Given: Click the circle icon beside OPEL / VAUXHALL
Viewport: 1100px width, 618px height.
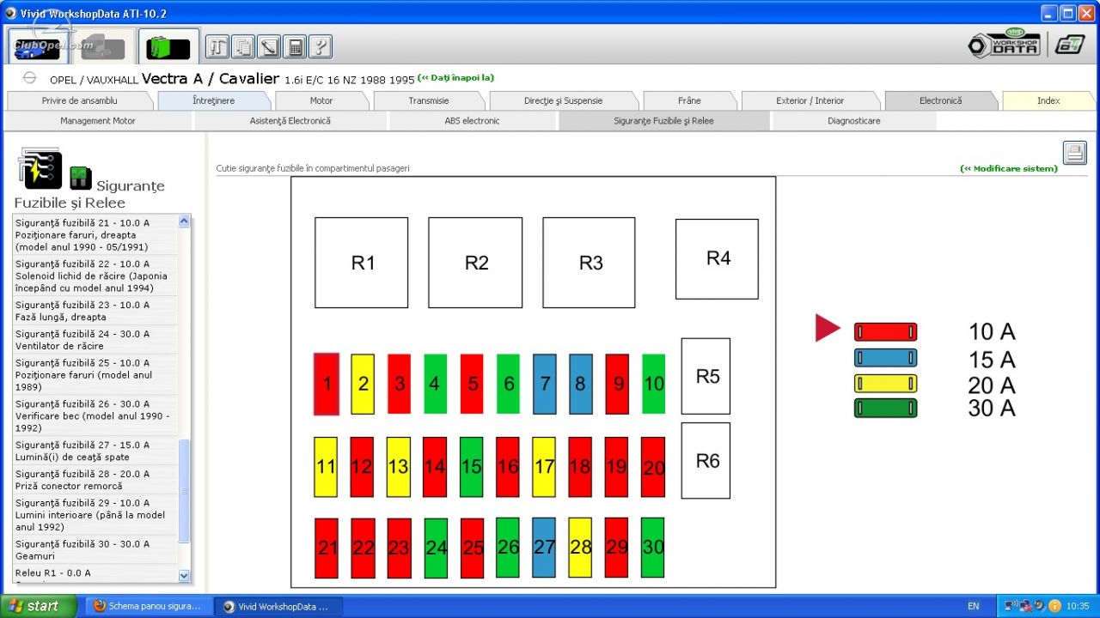Looking at the screenshot, I should point(30,78).
